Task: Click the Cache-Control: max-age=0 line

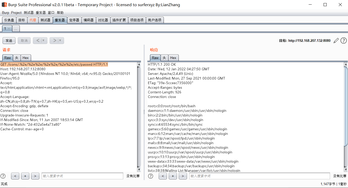Action: coord(22,129)
